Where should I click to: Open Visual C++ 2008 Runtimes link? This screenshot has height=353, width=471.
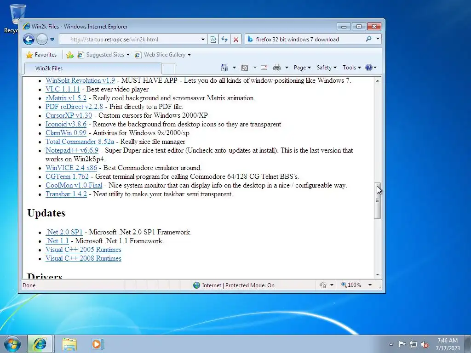(84, 258)
